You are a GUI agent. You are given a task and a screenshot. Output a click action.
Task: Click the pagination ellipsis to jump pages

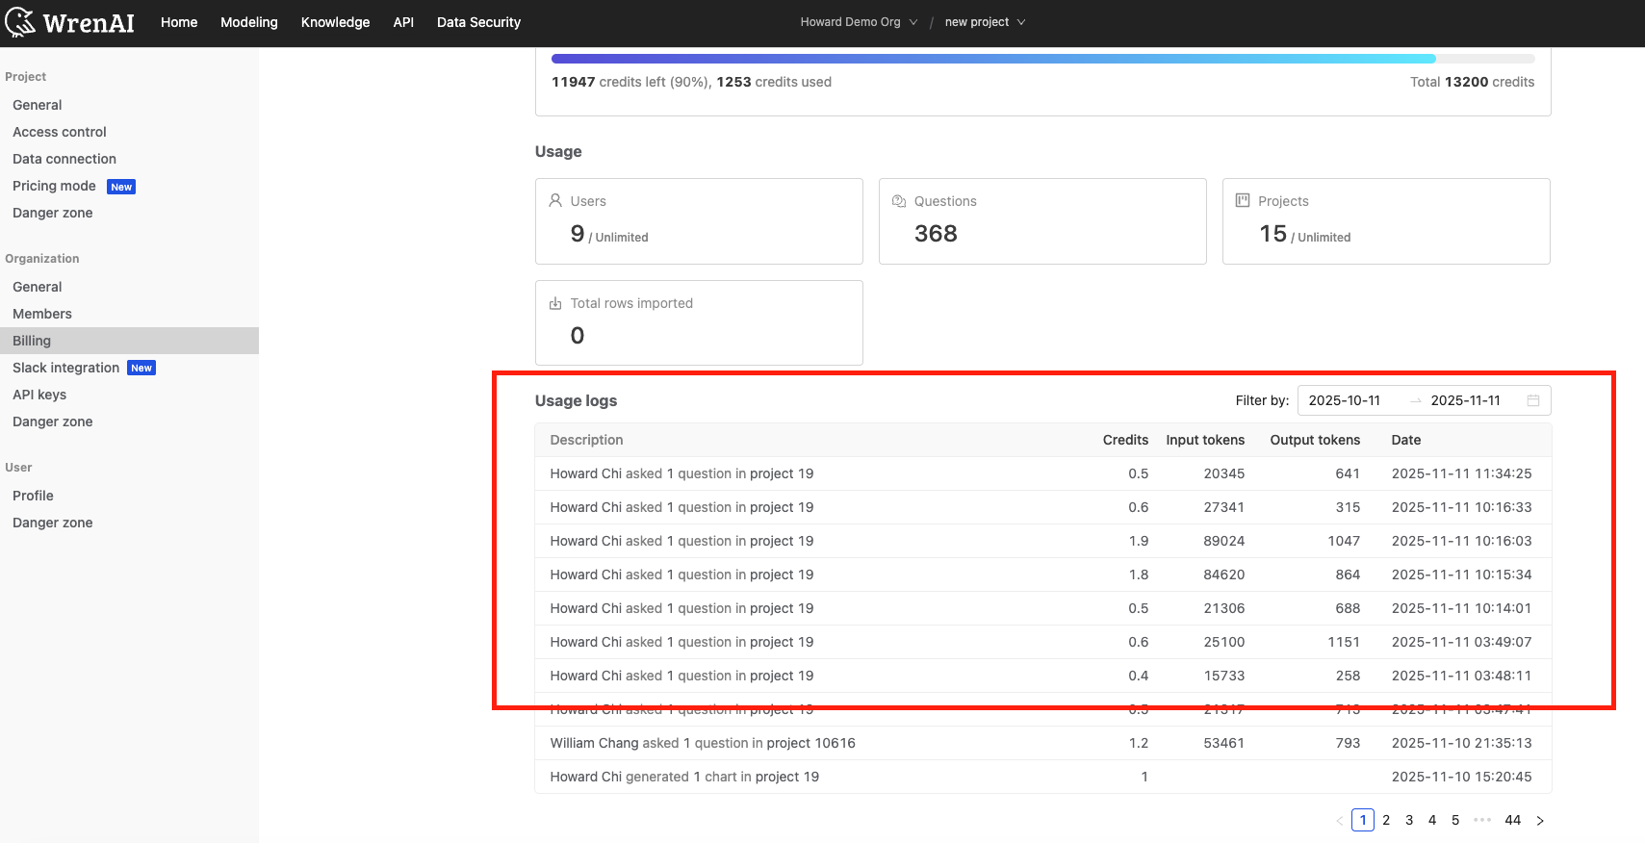[1482, 820]
